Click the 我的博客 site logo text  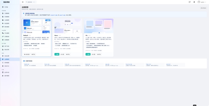point(6,2)
